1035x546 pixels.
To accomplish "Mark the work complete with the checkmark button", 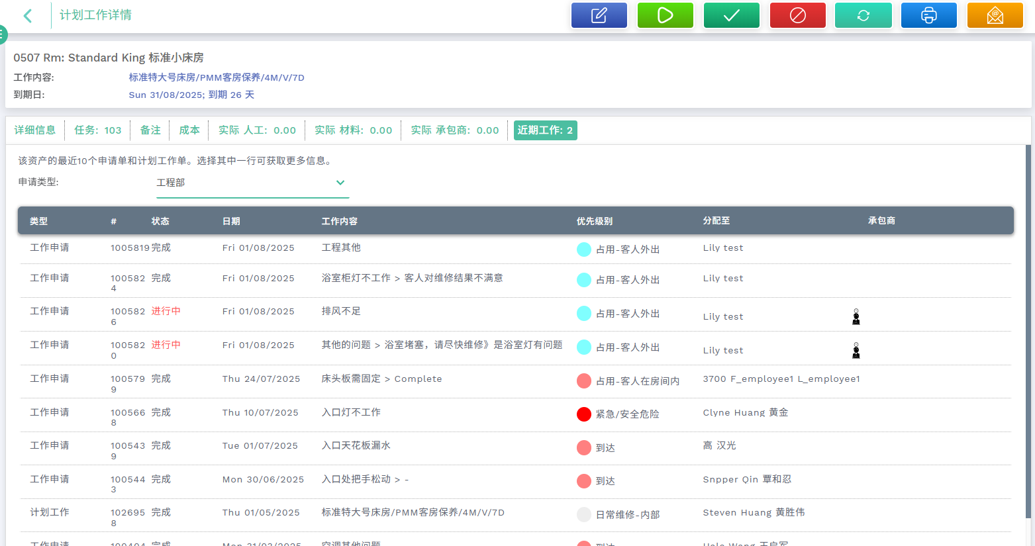I will pyautogui.click(x=732, y=15).
